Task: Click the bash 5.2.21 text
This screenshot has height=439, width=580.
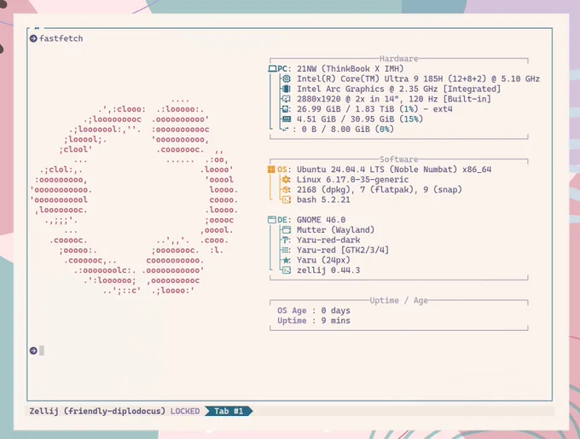Action: click(323, 199)
